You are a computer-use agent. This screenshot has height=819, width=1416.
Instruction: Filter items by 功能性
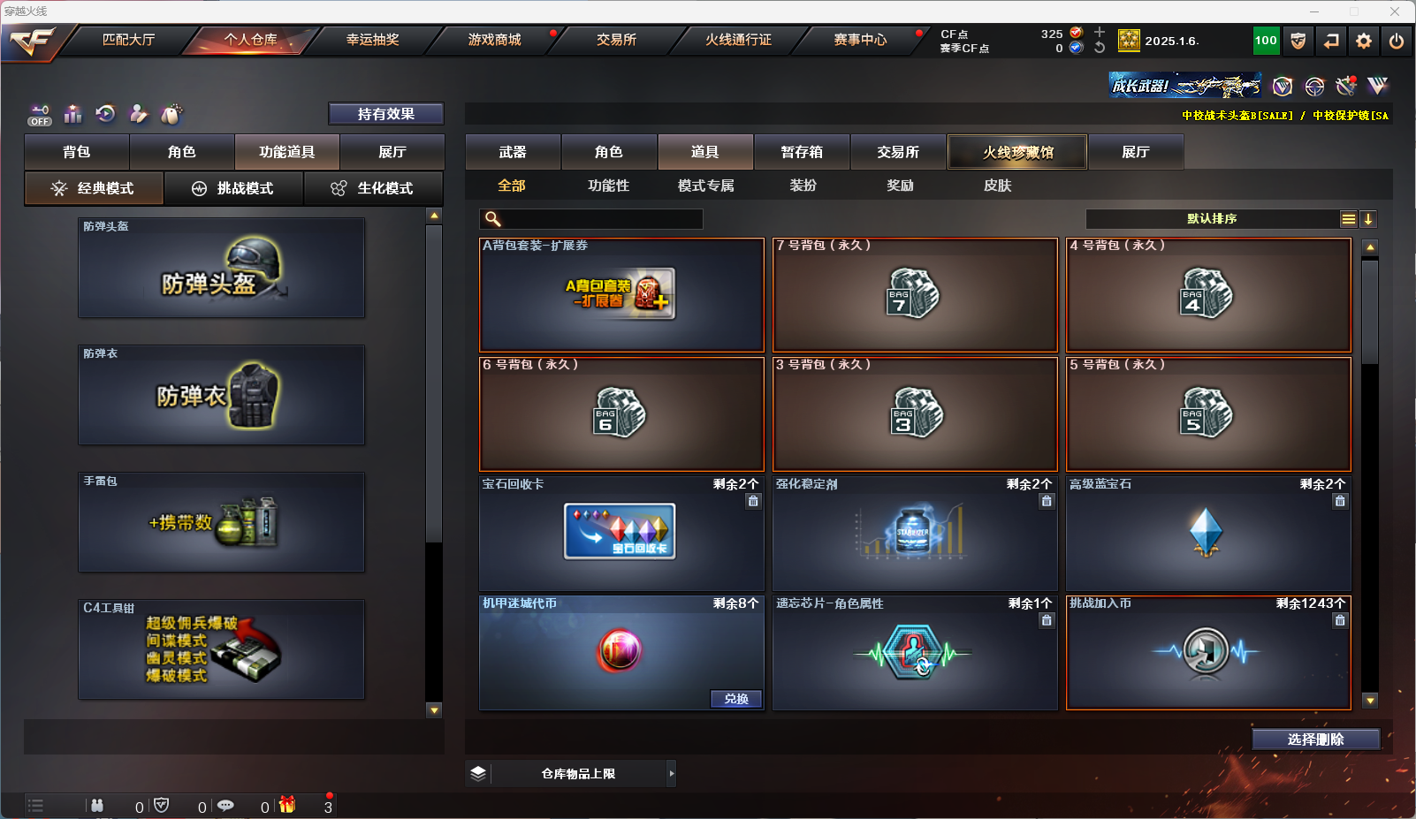tap(609, 186)
